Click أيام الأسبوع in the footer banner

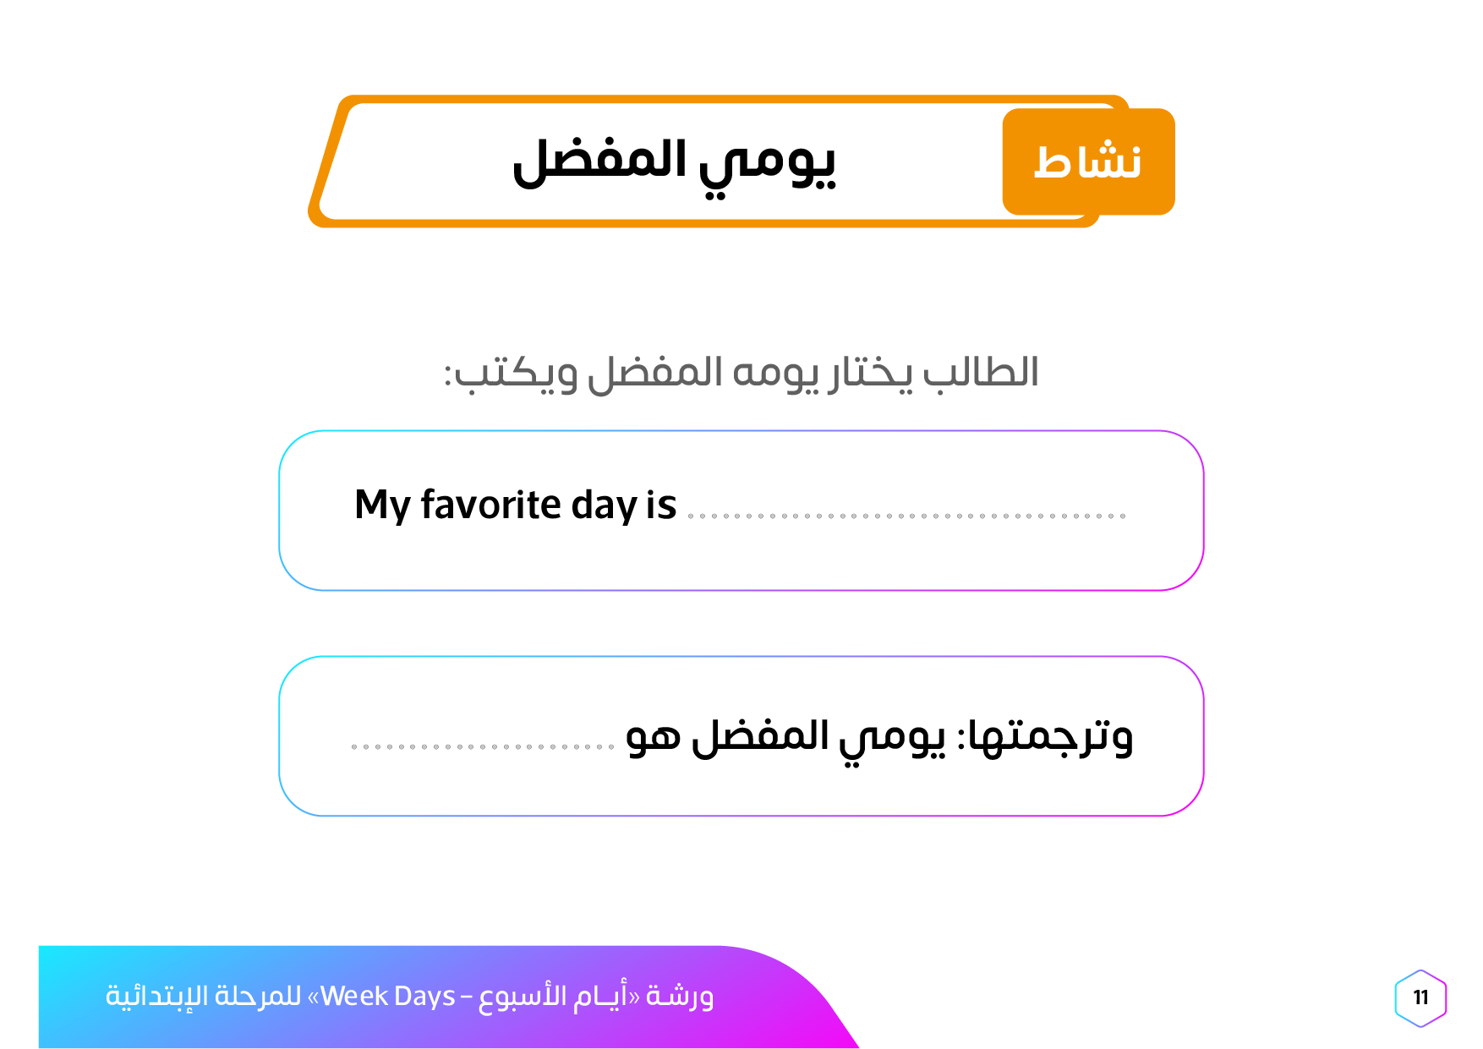(555, 997)
